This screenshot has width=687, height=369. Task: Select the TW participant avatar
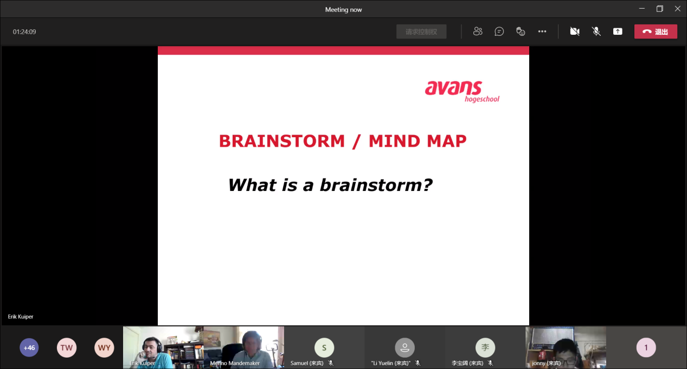(x=67, y=348)
